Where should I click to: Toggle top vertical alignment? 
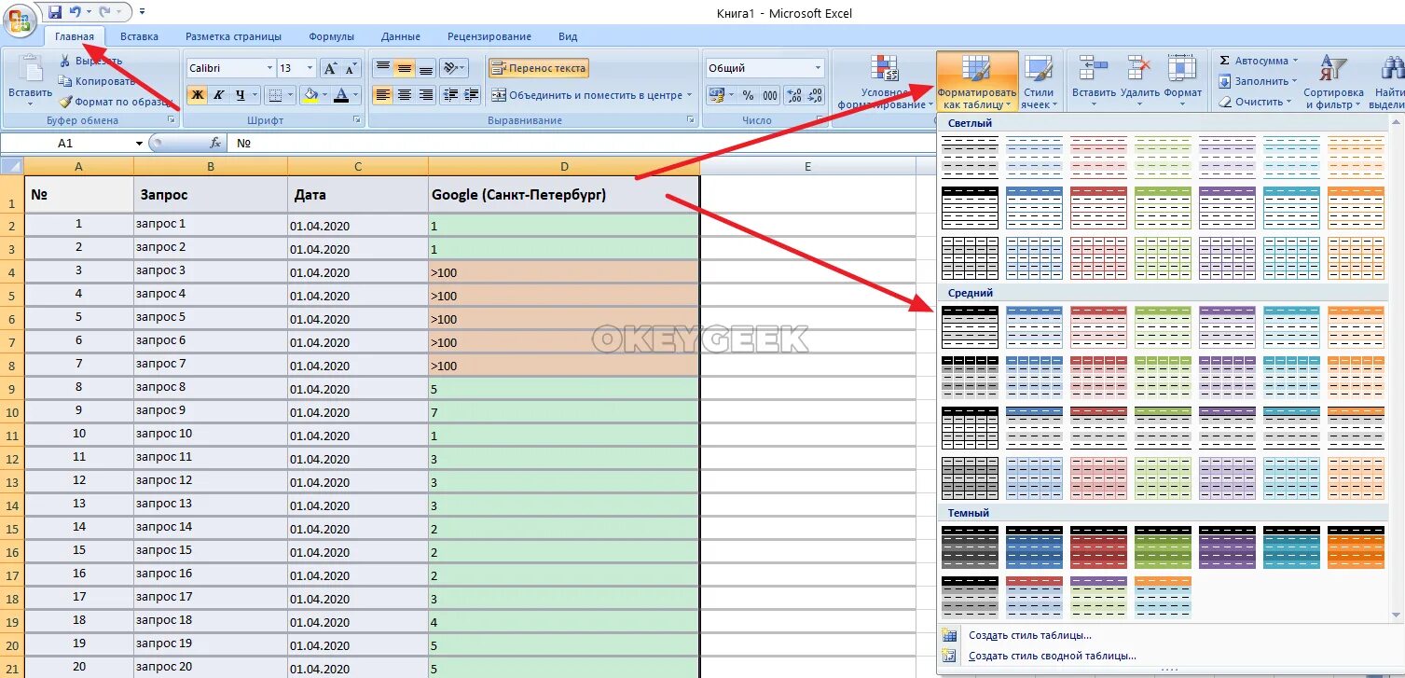tap(382, 68)
